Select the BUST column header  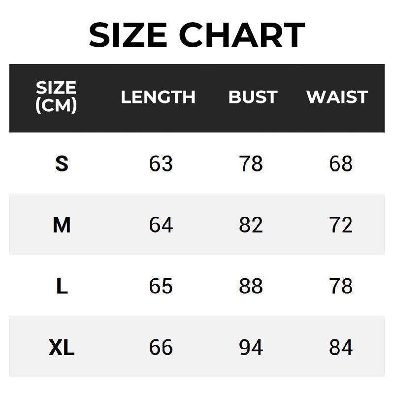coord(253,97)
